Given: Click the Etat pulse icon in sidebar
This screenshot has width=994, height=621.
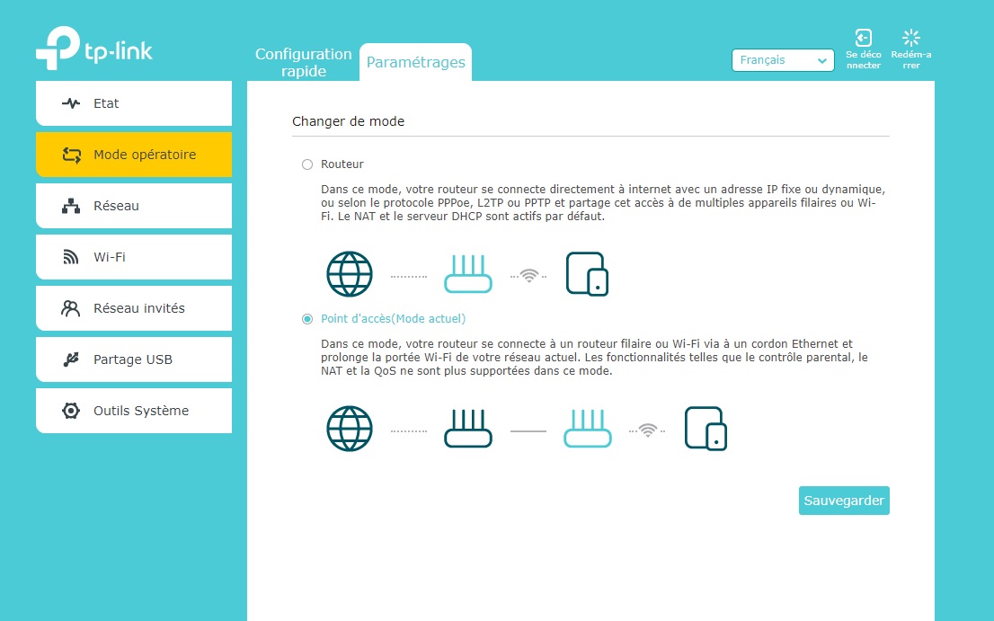Looking at the screenshot, I should (71, 103).
